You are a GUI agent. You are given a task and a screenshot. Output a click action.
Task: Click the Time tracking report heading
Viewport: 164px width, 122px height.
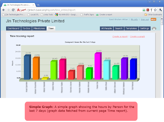point(22,36)
